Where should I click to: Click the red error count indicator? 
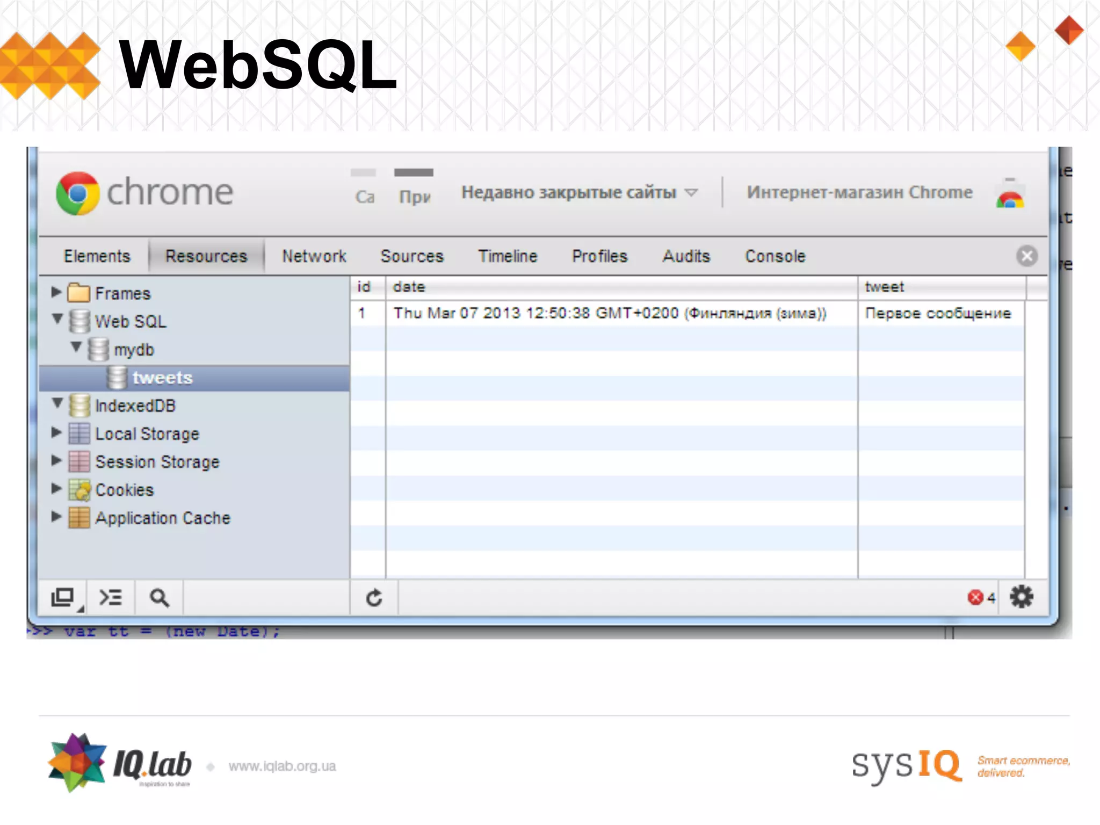click(981, 597)
